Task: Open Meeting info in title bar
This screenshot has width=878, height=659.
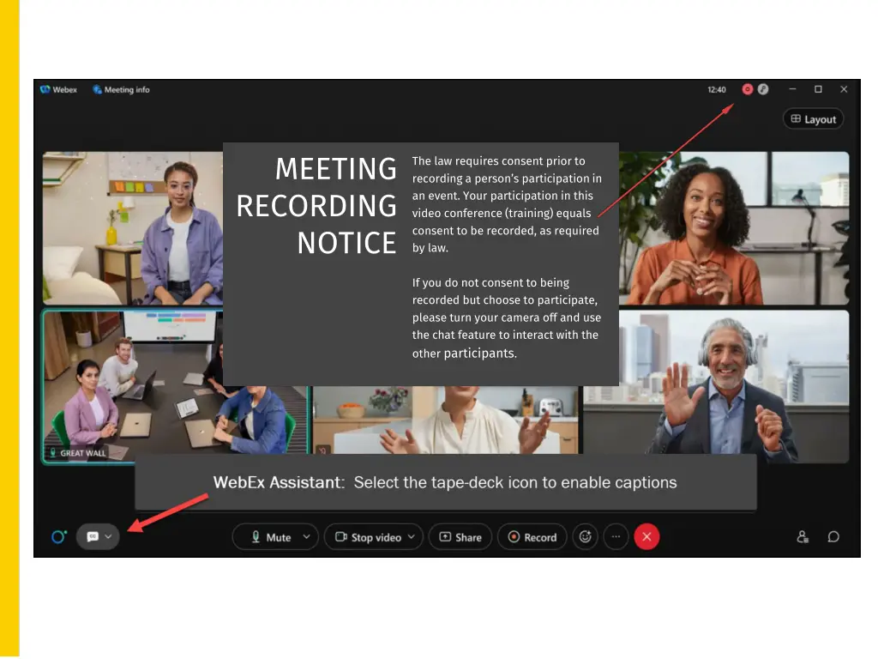Action: [x=121, y=90]
